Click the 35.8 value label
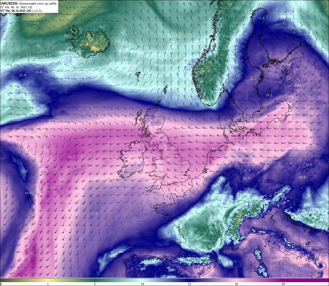 62,179
